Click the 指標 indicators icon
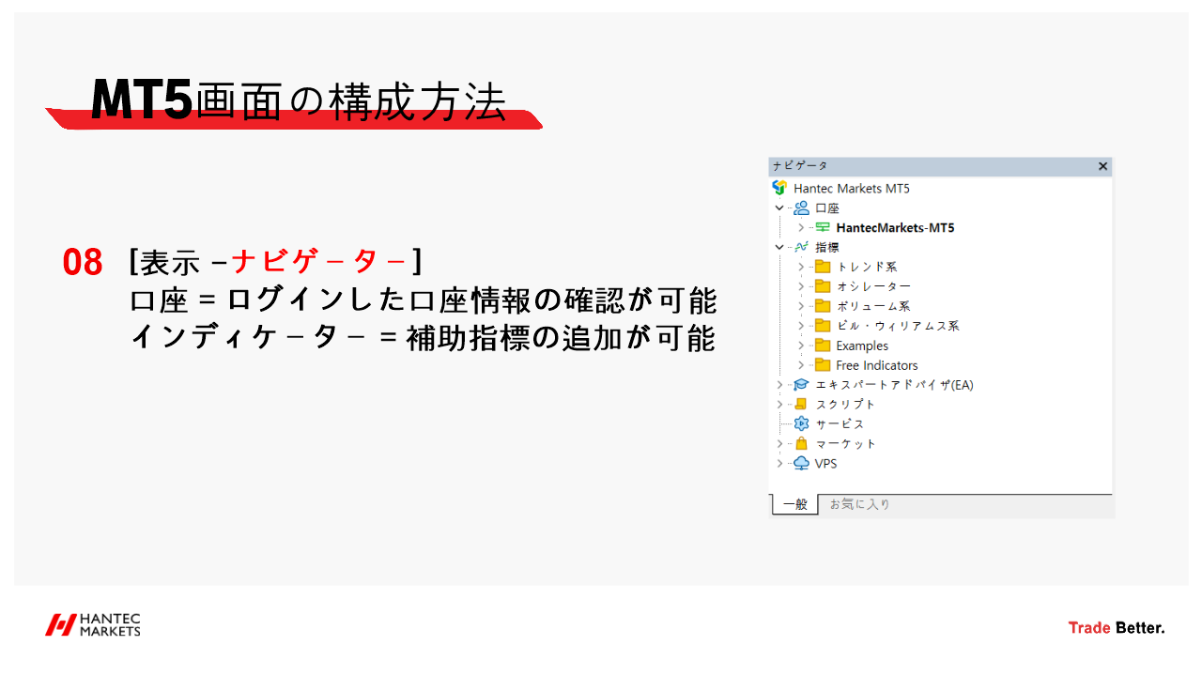1202x676 pixels. [800, 245]
